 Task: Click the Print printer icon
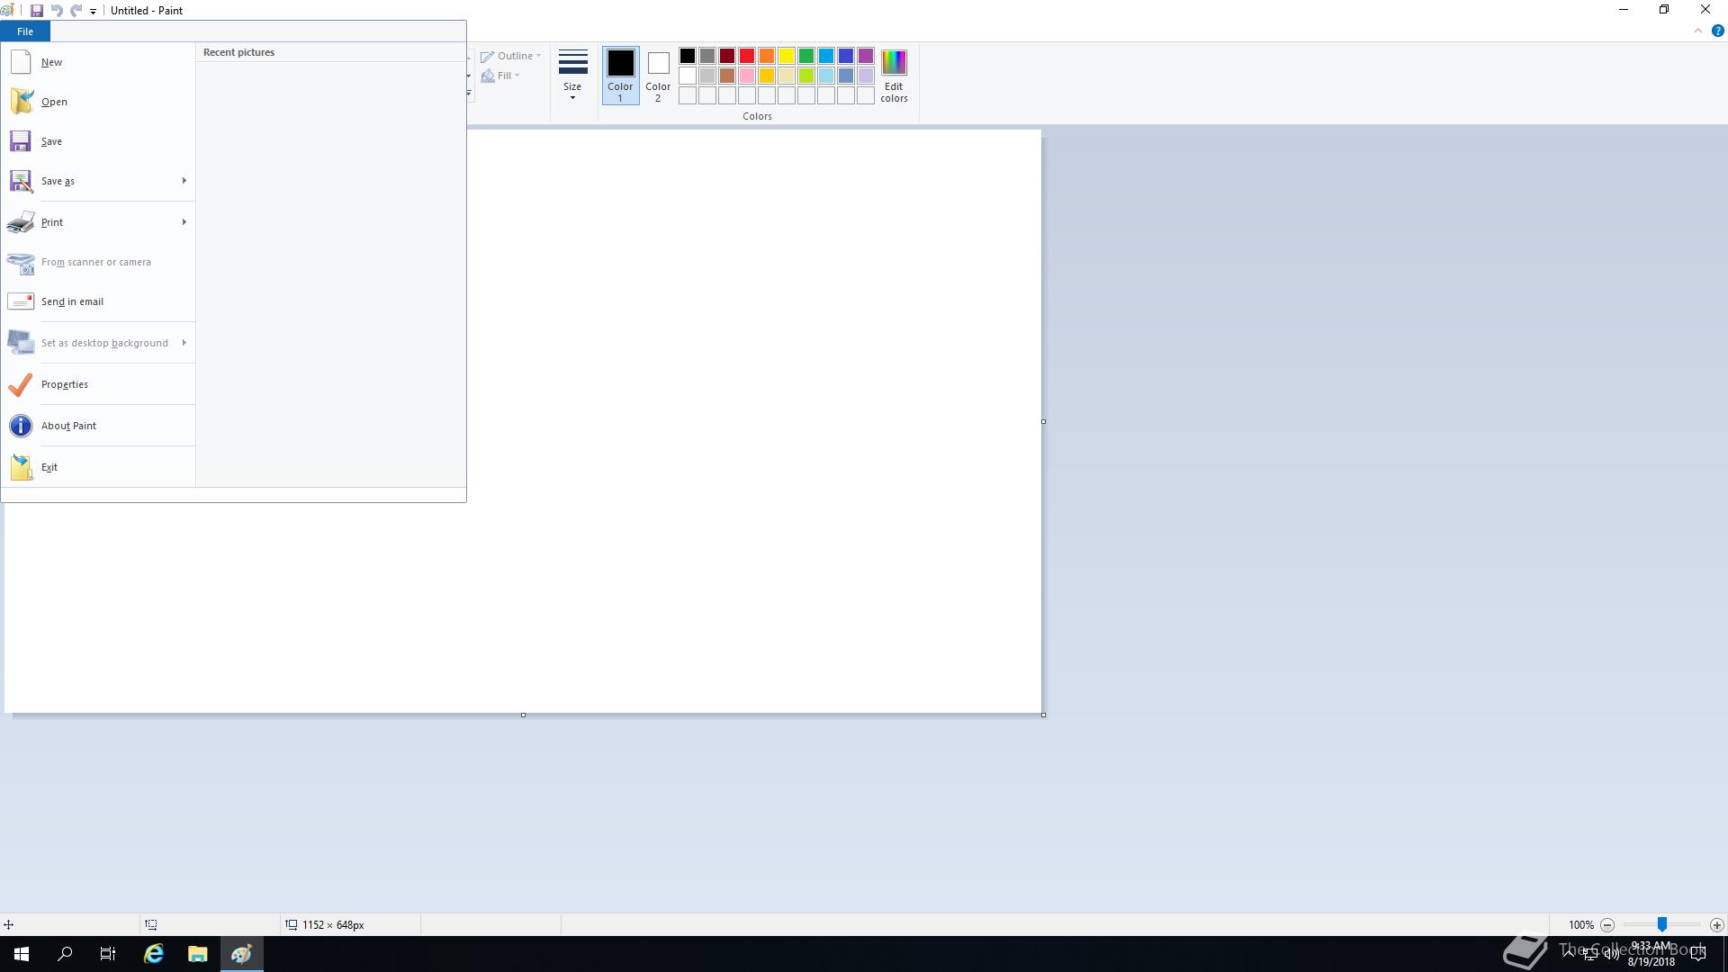tap(21, 222)
